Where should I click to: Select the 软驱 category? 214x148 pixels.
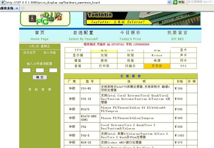pos(130,55)
